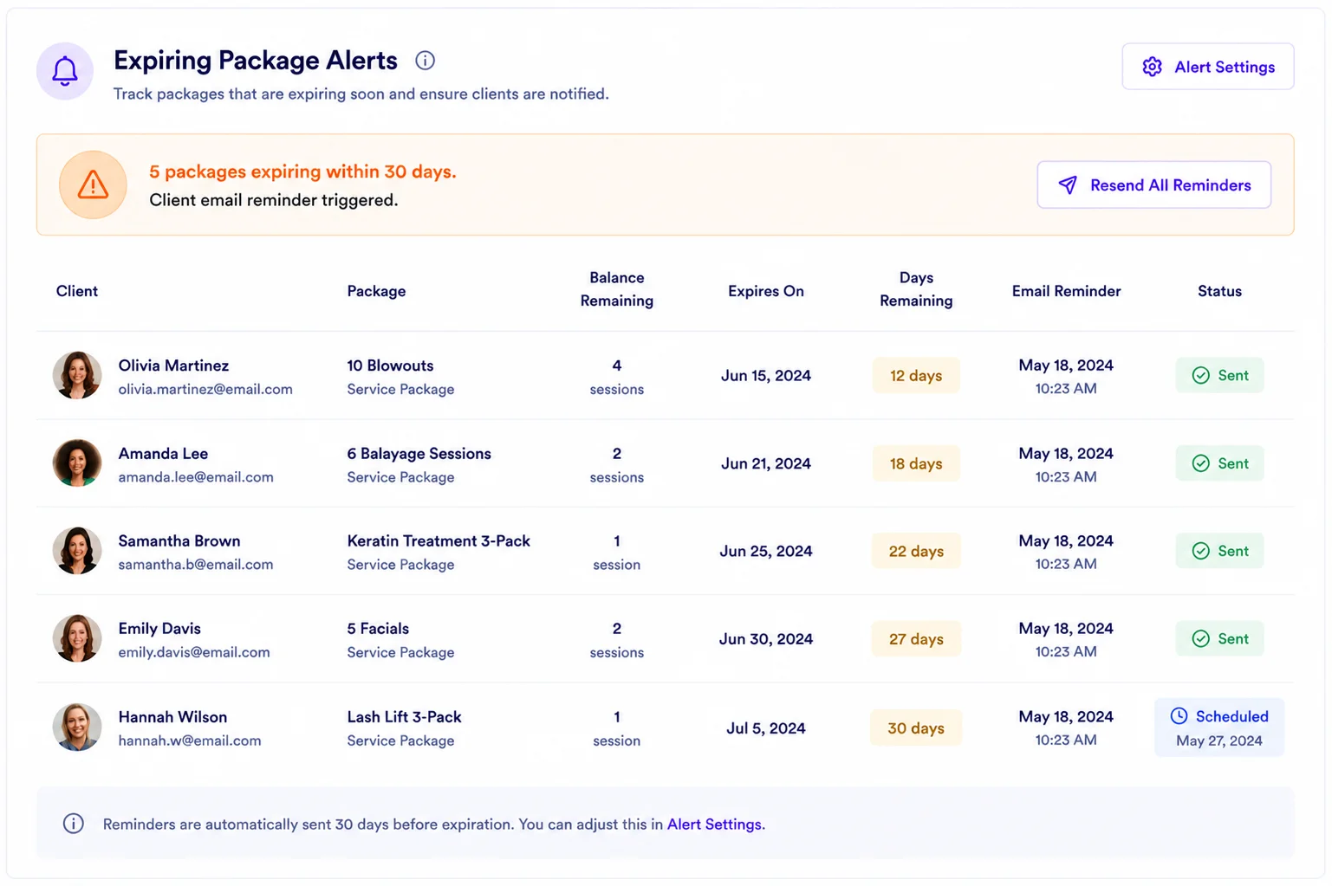Click expiry date Jun 21, 2024
Viewport: 1332px width, 886px height.
tap(765, 463)
